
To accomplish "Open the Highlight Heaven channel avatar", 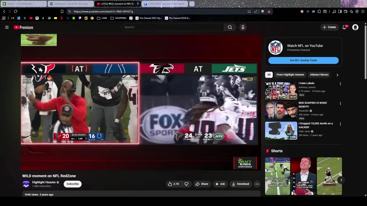I will (26, 184).
